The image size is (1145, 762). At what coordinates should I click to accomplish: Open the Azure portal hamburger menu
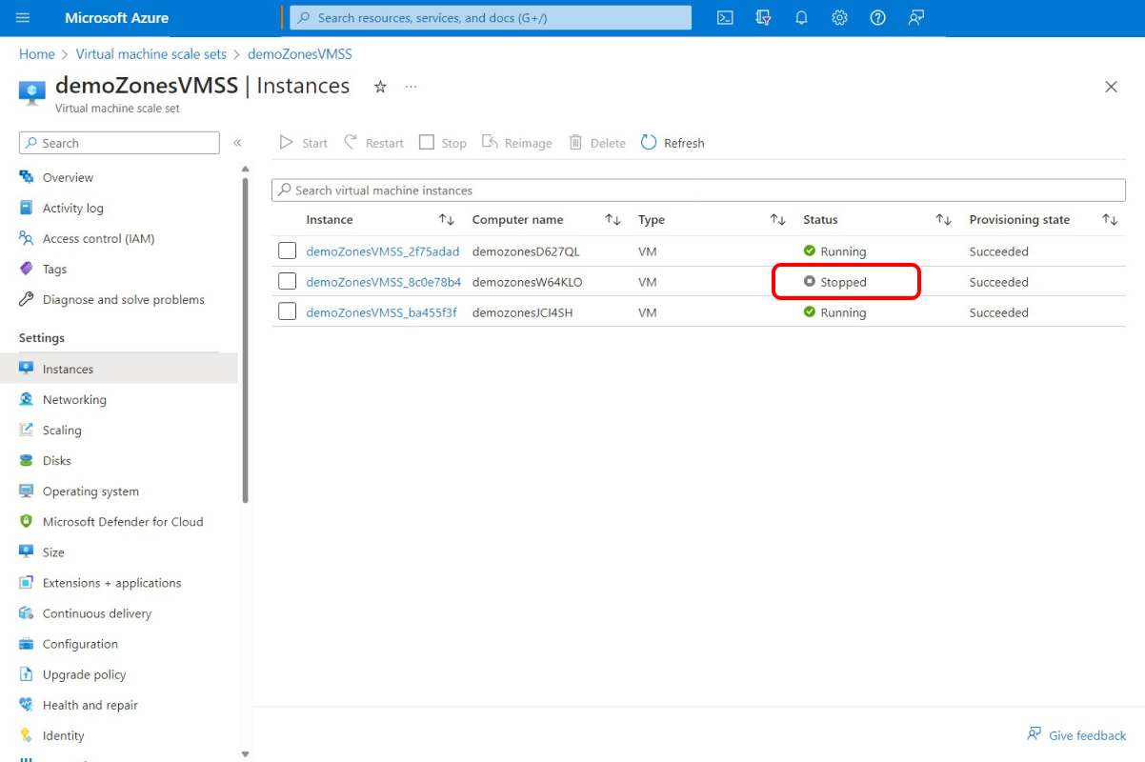tap(23, 17)
